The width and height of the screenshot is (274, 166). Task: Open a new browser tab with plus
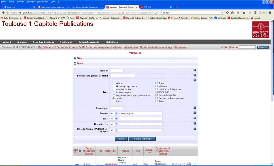pos(176,7)
